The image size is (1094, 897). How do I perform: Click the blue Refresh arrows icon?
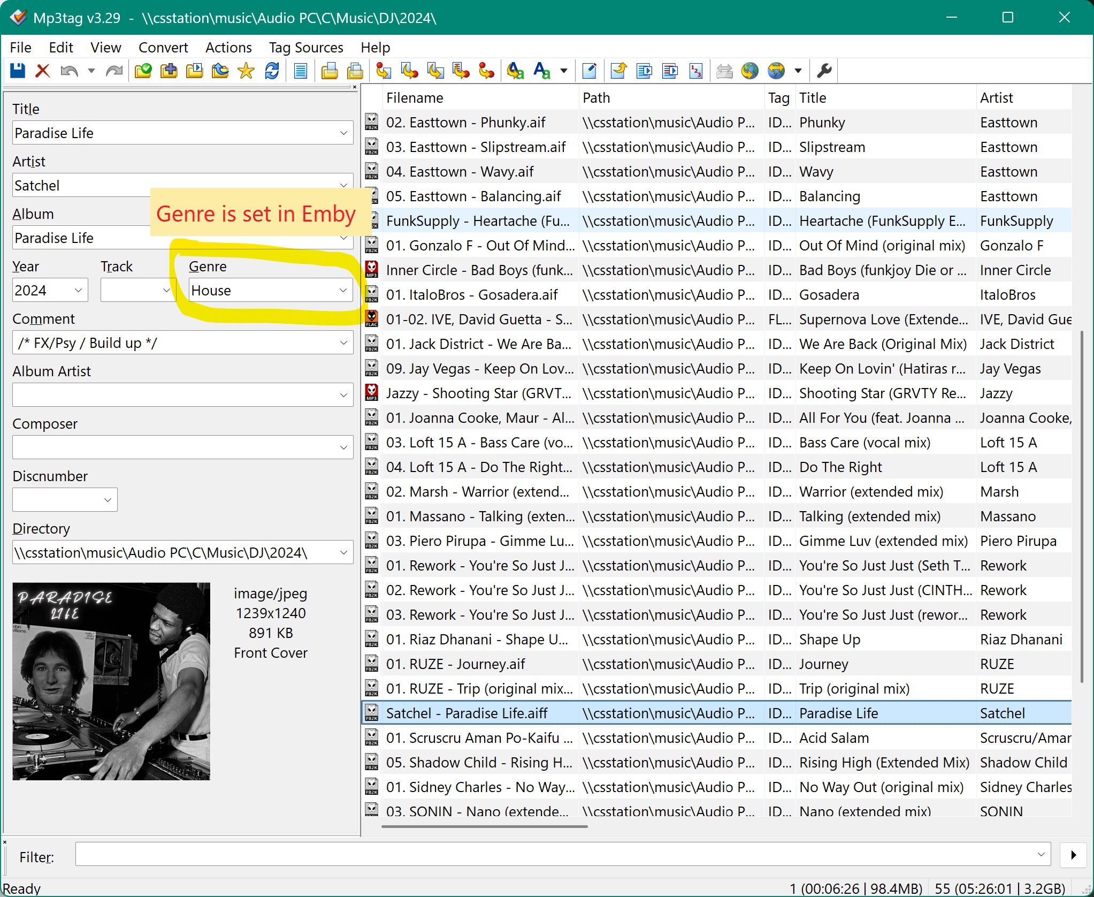pyautogui.click(x=272, y=71)
